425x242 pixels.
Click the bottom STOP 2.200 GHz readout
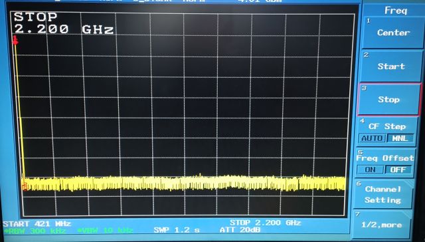pyautogui.click(x=266, y=223)
